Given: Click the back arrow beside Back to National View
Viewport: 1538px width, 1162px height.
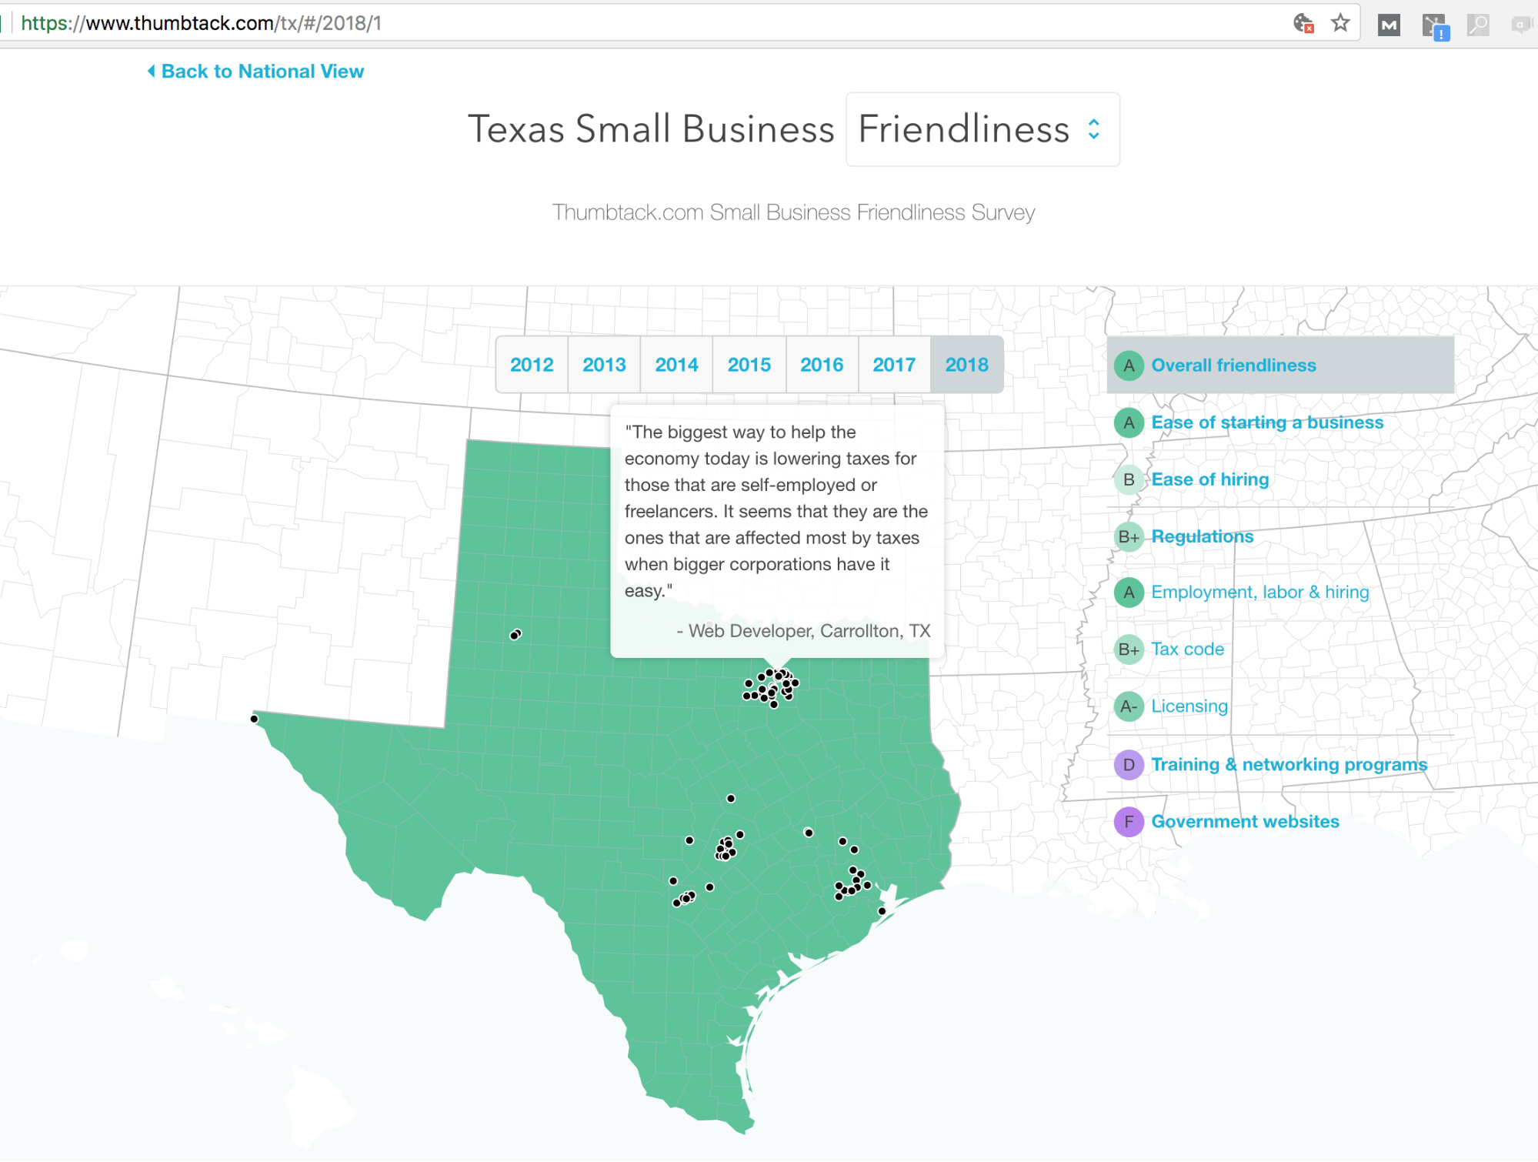Looking at the screenshot, I should point(152,71).
